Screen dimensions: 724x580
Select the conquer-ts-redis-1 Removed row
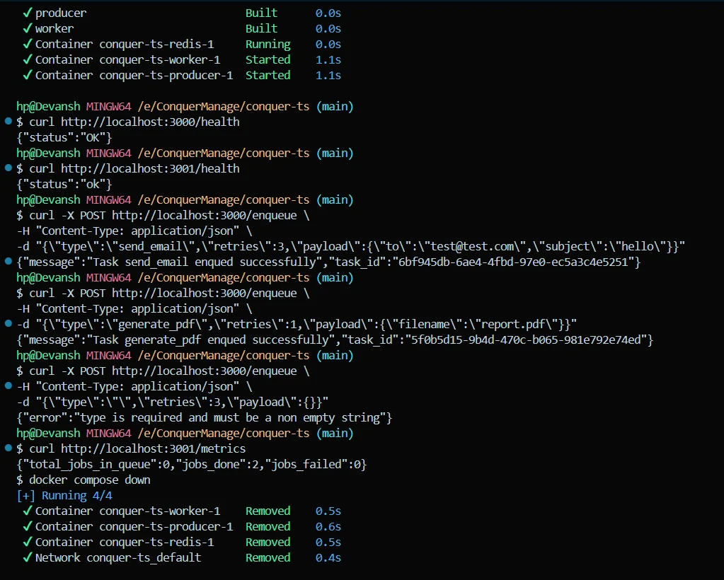pyautogui.click(x=182, y=543)
